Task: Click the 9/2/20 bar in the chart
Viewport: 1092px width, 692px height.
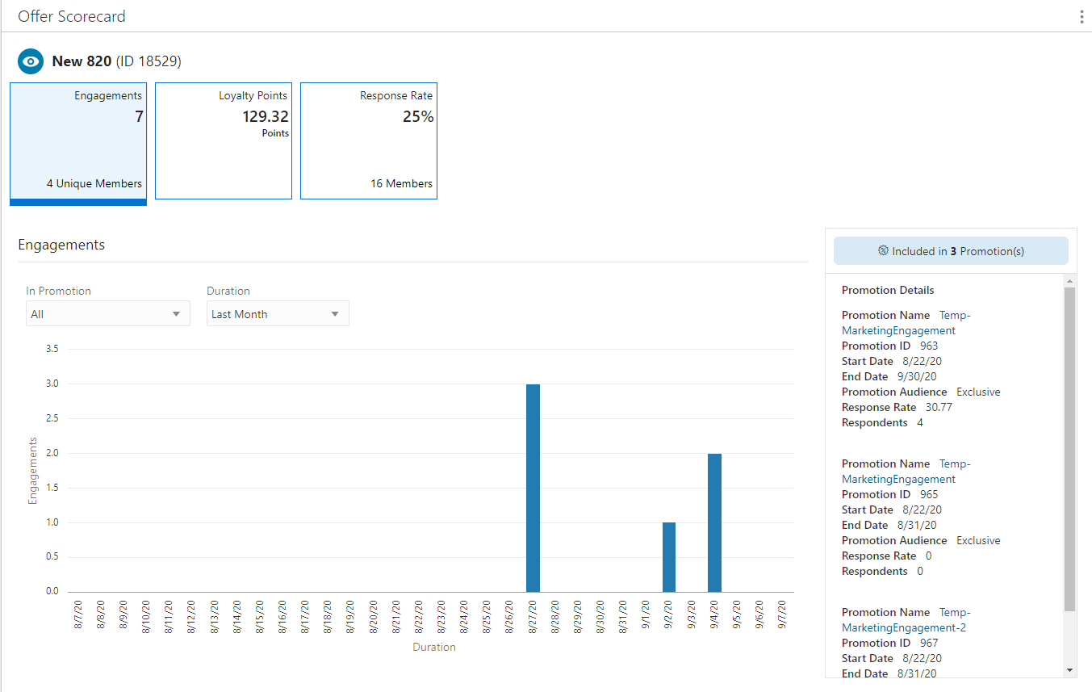Action: pyautogui.click(x=669, y=557)
